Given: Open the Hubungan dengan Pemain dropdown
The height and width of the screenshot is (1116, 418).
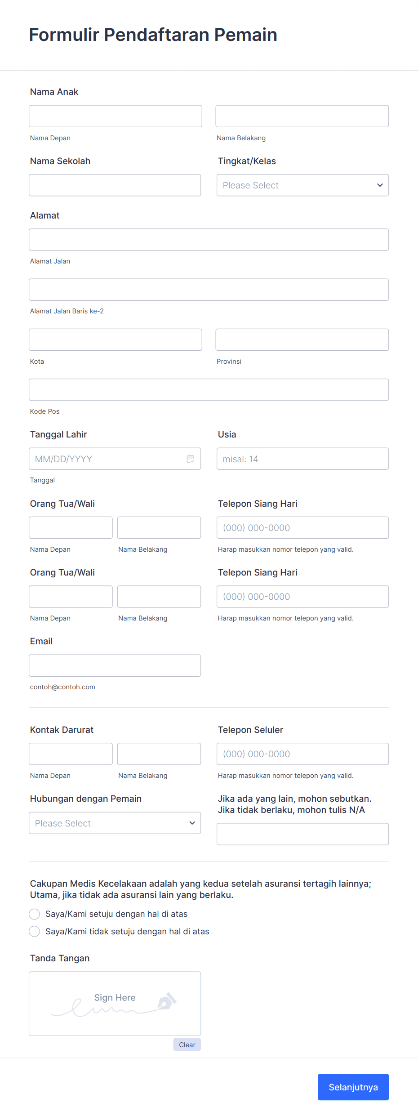Looking at the screenshot, I should pyautogui.click(x=115, y=823).
